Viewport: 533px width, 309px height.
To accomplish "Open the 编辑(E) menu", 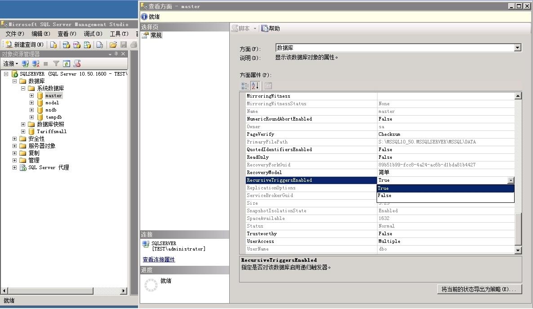I will [41, 34].
